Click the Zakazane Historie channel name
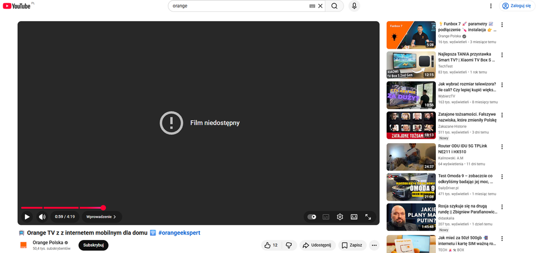The image size is (539, 253). 453,126
